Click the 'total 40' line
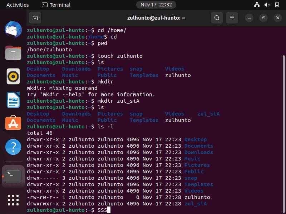 40,133
